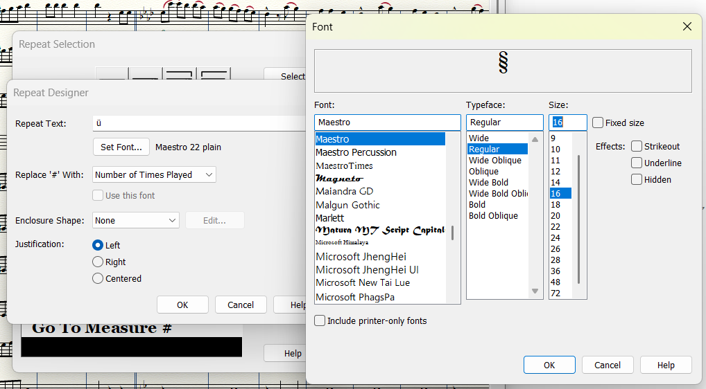The image size is (706, 389).
Task: Enable the Fixed size checkbox
Action: 598,123
